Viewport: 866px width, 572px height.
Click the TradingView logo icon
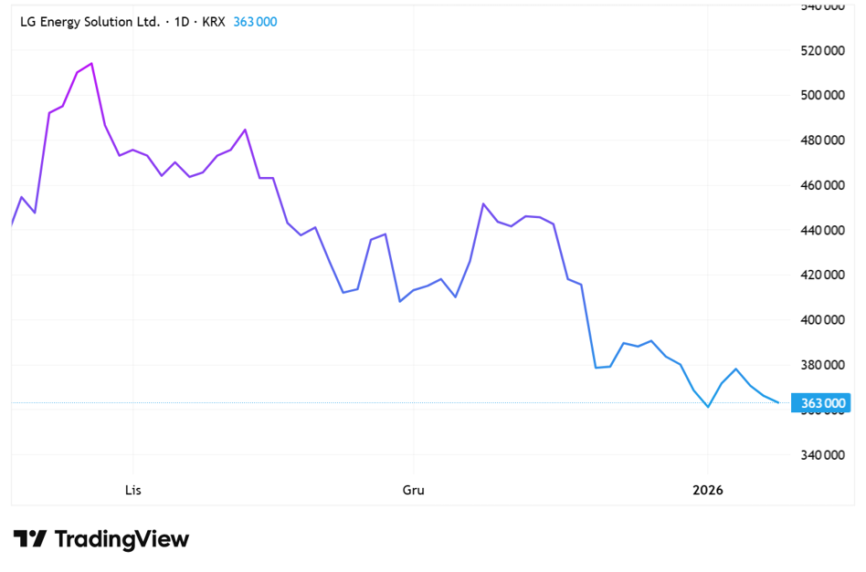pos(29,539)
